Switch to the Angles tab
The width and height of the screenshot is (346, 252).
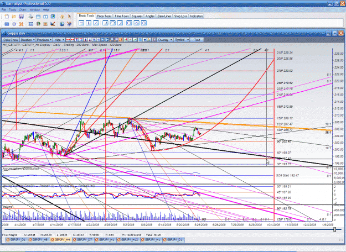click(150, 16)
